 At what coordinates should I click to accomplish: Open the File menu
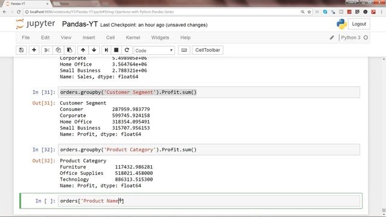point(26,37)
